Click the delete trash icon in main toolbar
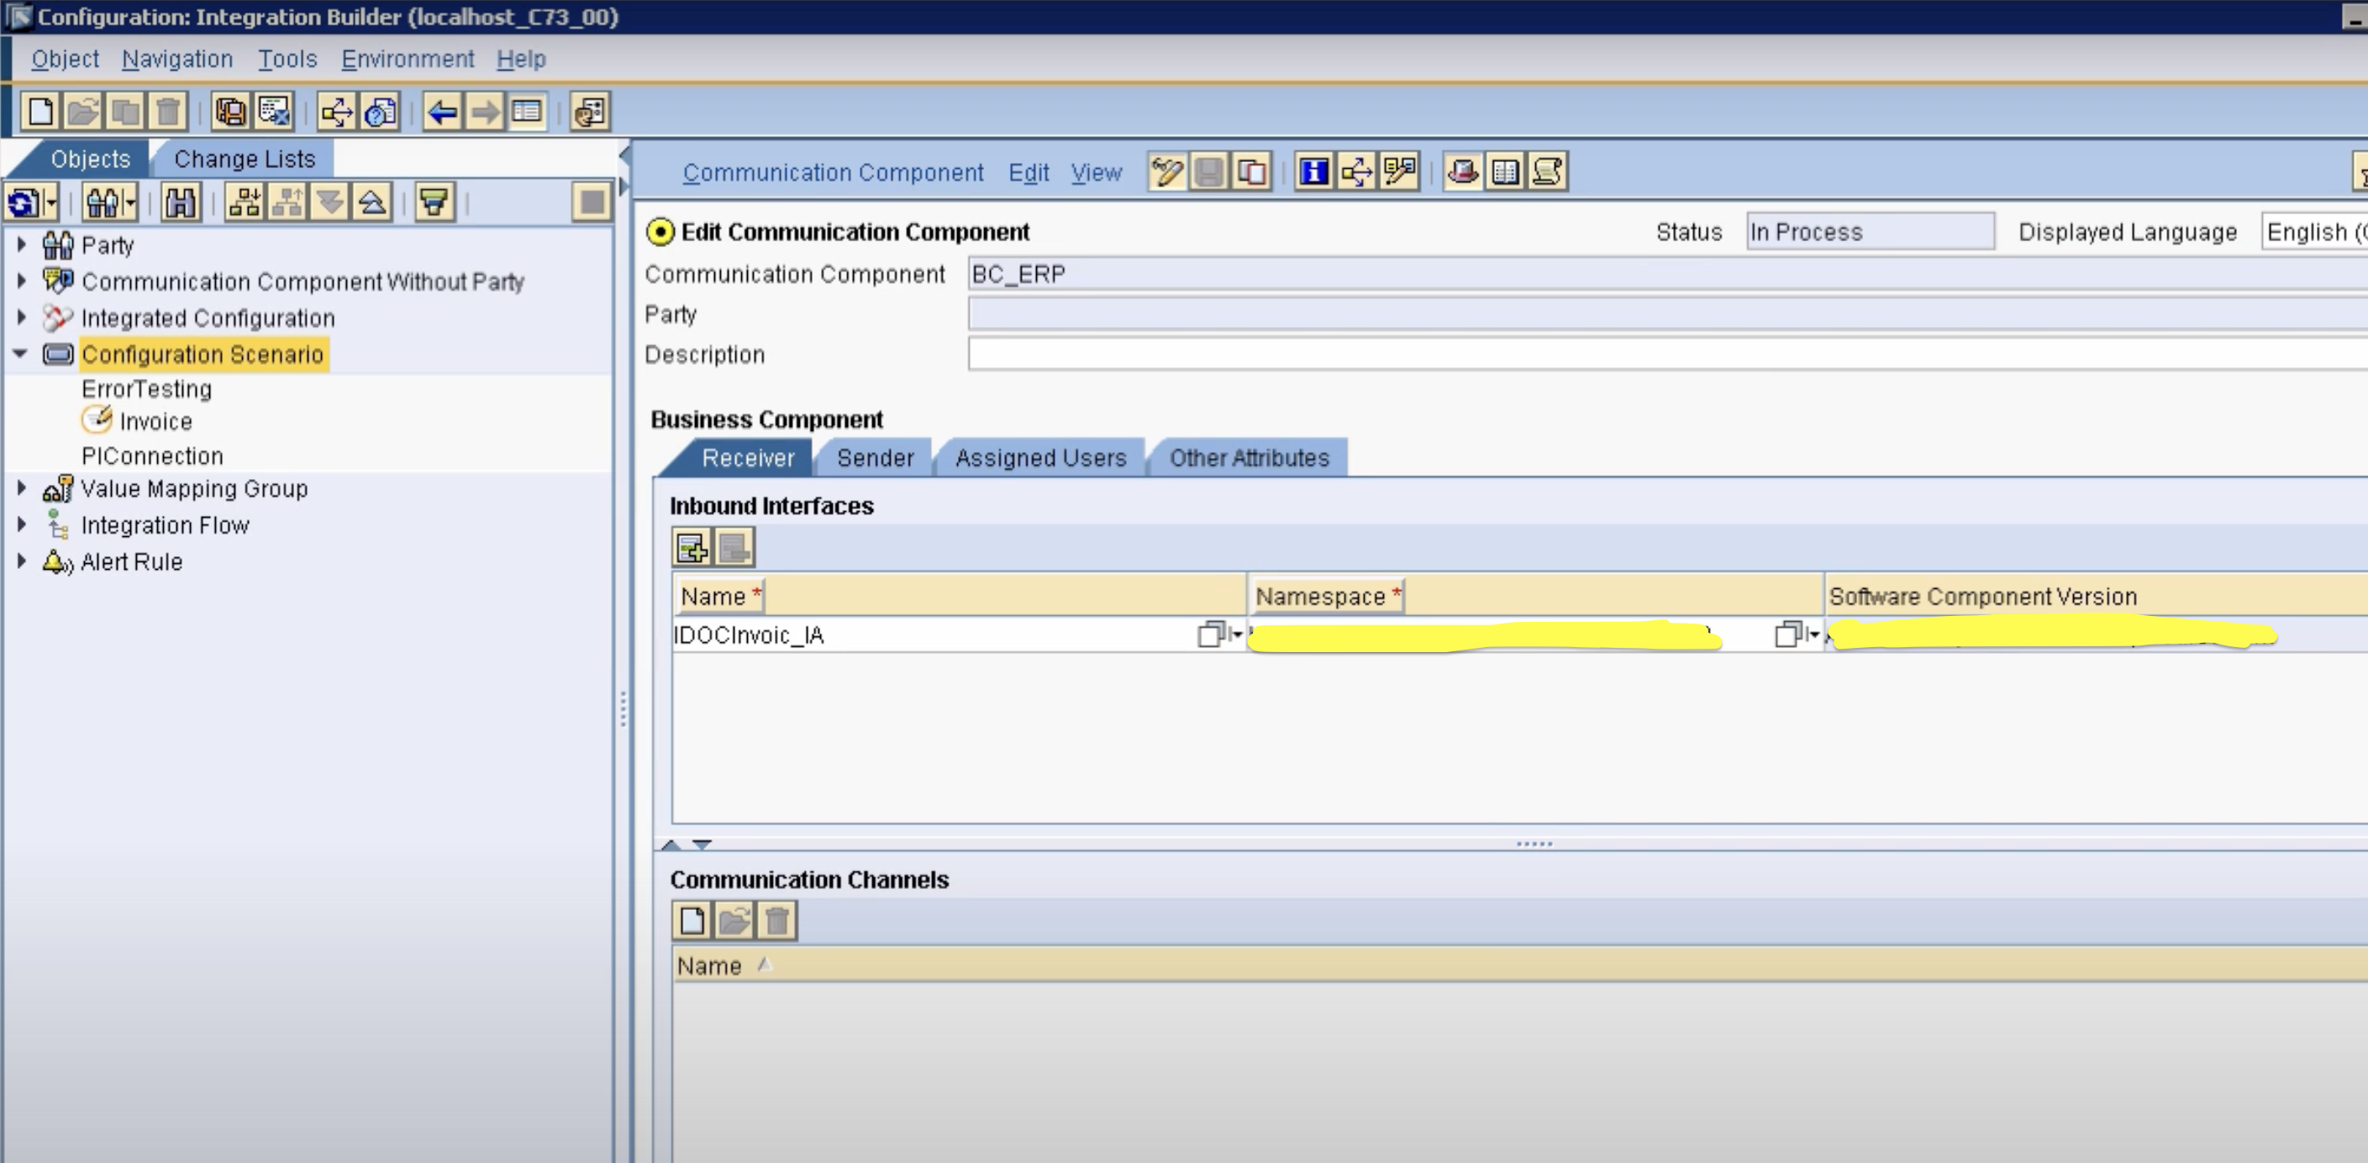The width and height of the screenshot is (2368, 1163). coord(168,112)
